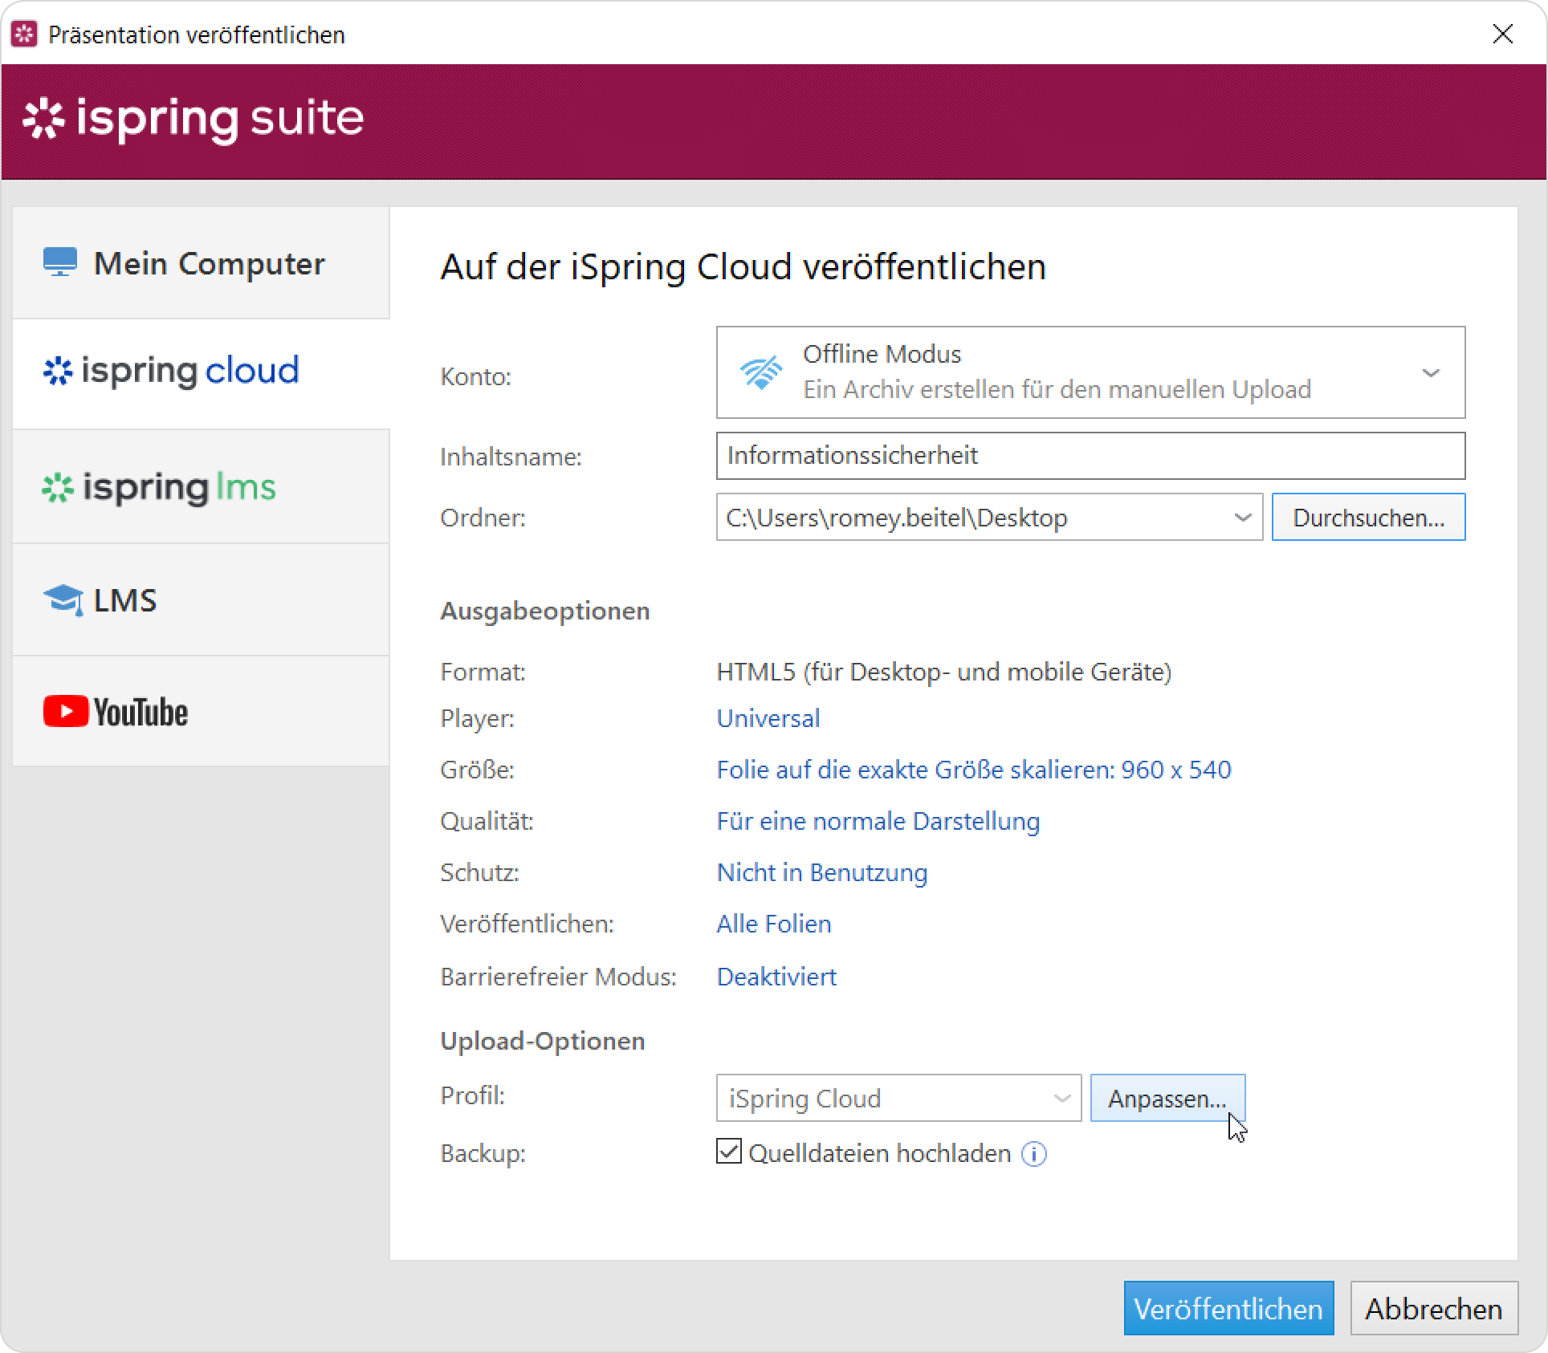Click the offline mode Wi-Fi icon

(760, 373)
